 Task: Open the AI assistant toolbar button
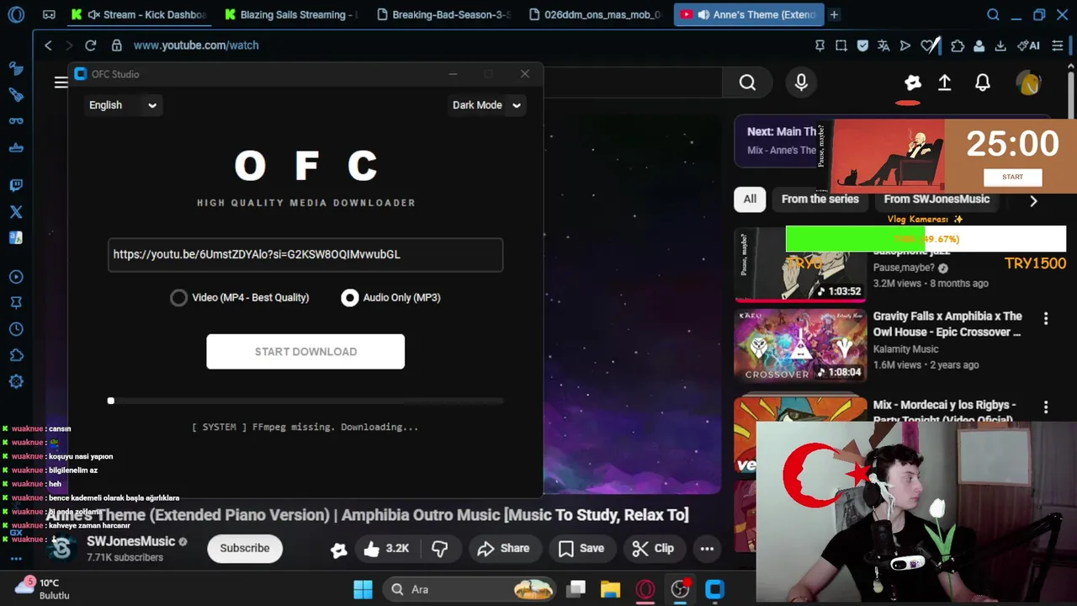(x=1028, y=45)
